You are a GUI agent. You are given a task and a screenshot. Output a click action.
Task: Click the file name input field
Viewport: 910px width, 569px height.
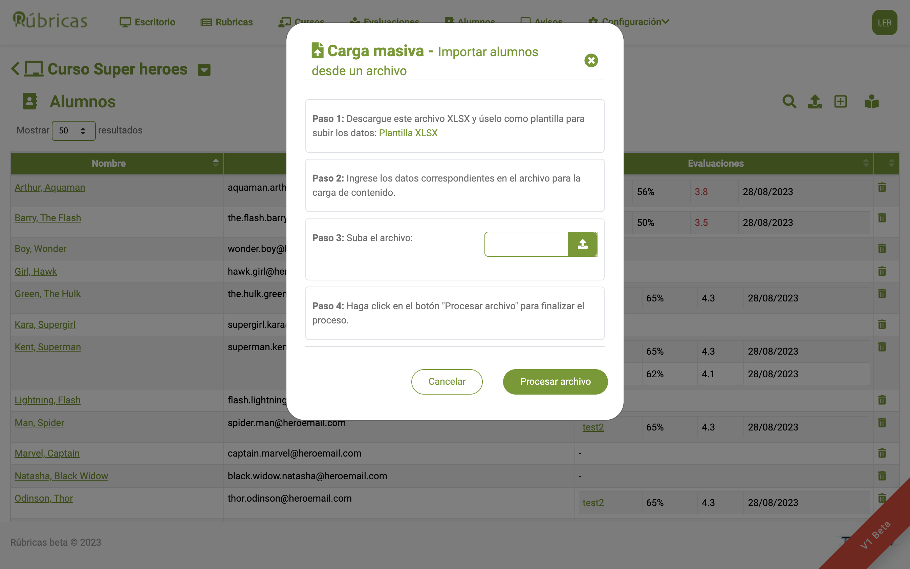(526, 244)
